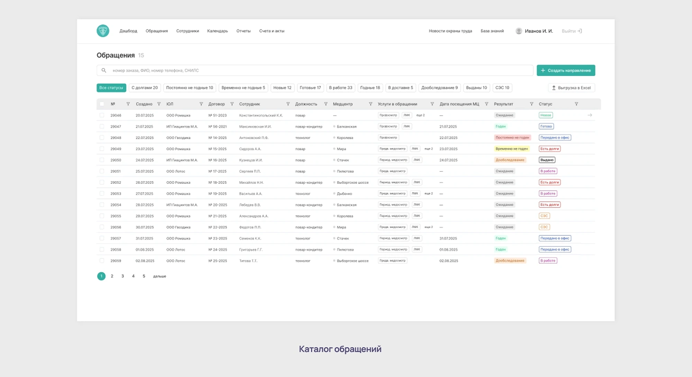Open the Медцентр column filter dropdown
This screenshot has height=377, width=692.
(371, 104)
